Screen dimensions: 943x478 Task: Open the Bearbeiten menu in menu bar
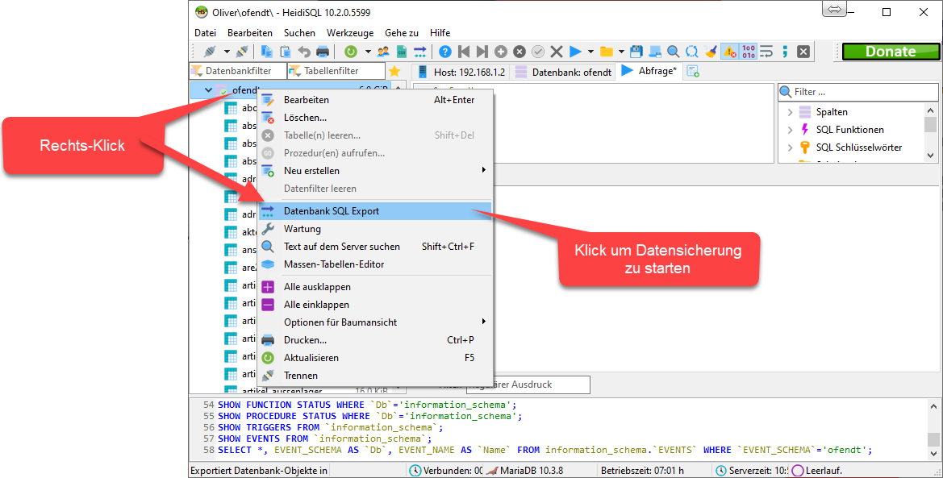(249, 33)
